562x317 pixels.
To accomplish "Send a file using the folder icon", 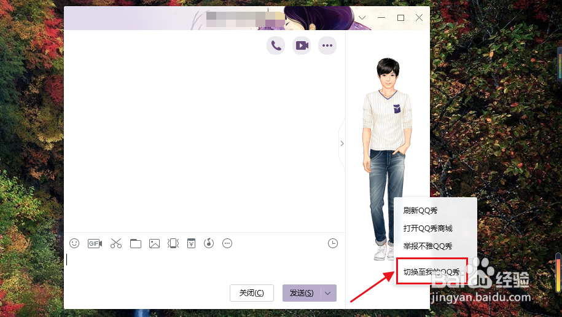I will (x=136, y=243).
